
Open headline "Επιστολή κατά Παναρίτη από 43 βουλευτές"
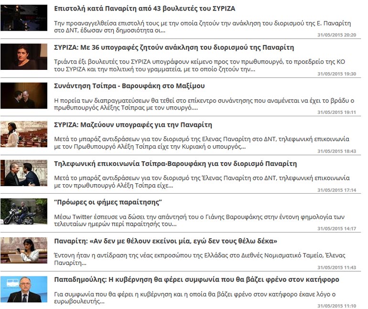144,9
